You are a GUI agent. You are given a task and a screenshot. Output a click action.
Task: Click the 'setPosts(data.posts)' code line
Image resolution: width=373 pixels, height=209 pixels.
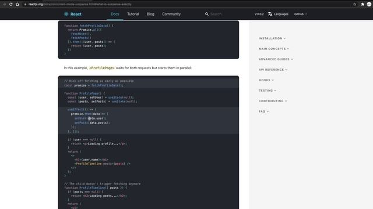coord(92,122)
